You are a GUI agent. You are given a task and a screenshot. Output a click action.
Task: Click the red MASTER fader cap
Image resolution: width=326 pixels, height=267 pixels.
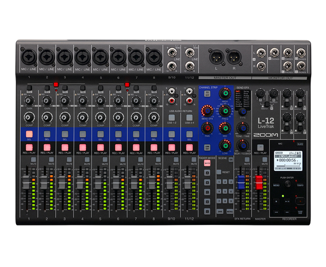click(259, 183)
